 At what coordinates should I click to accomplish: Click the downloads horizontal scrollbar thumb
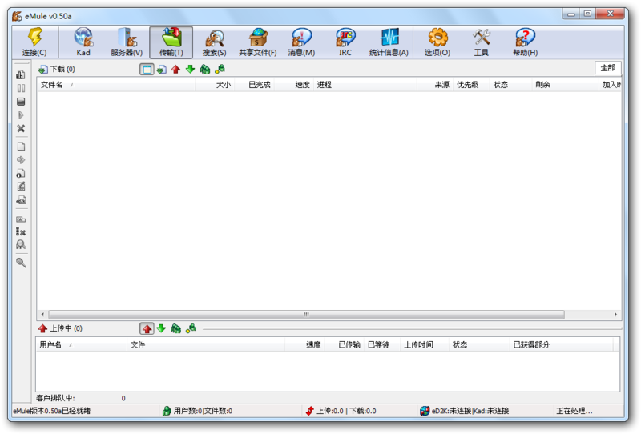tap(307, 315)
